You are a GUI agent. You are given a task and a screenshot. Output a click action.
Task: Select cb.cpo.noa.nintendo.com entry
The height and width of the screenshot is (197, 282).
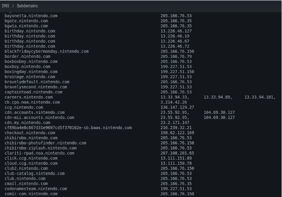tap(32, 102)
